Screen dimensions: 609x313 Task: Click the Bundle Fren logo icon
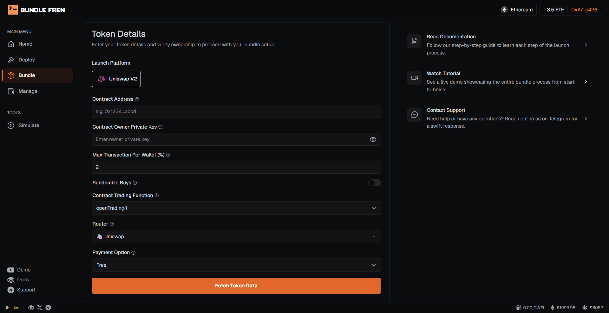click(13, 10)
